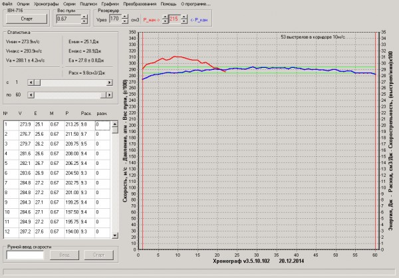Click the Старт button in manual entry group
This screenshot has height=278, width=399.
coord(98,255)
